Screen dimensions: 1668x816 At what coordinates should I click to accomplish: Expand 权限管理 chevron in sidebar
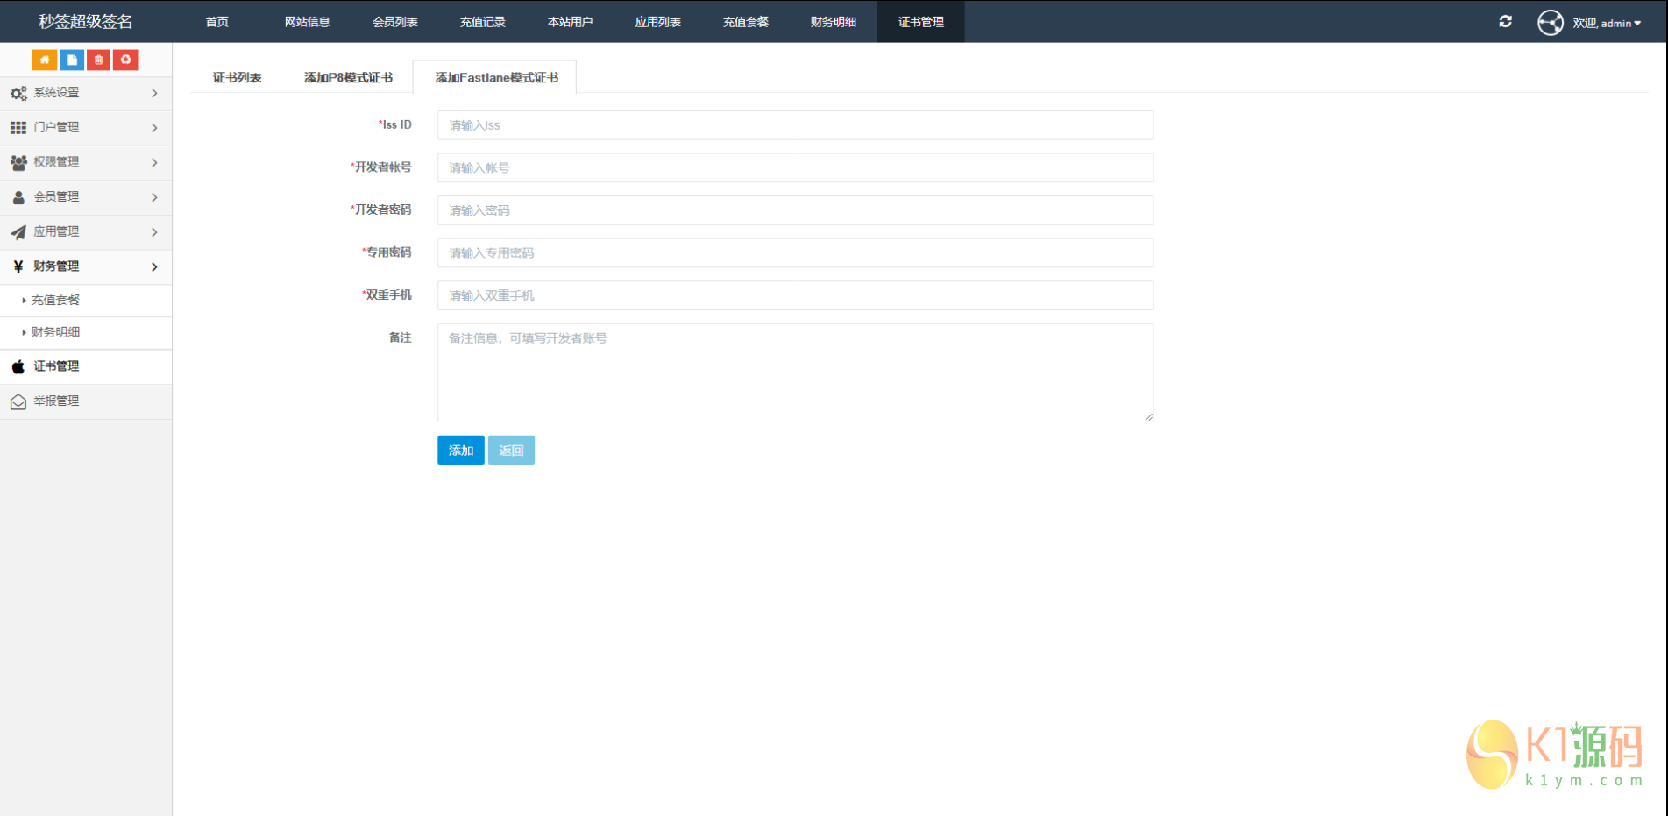click(x=154, y=162)
